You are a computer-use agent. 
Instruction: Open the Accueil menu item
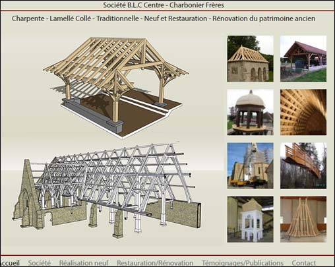point(10,262)
